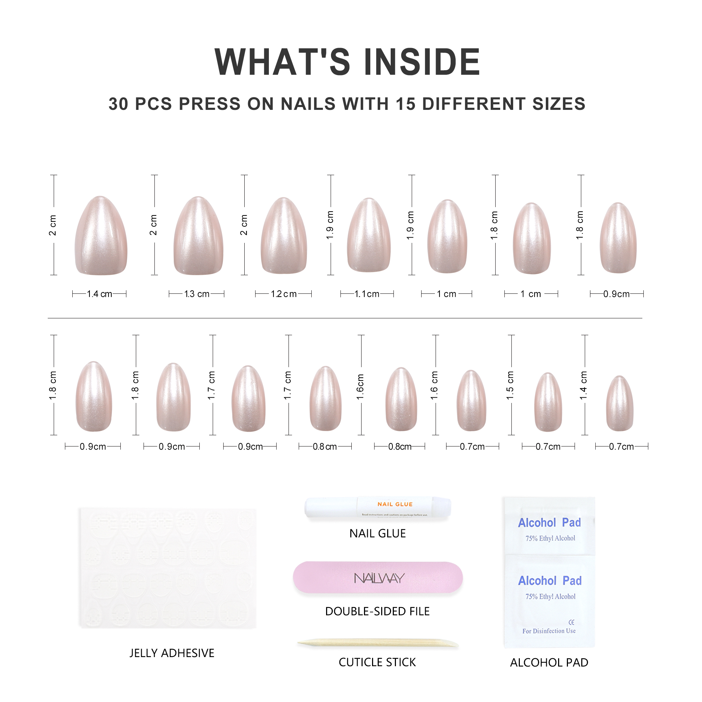Click the nail labeled 1.3 cm wide

[198, 236]
